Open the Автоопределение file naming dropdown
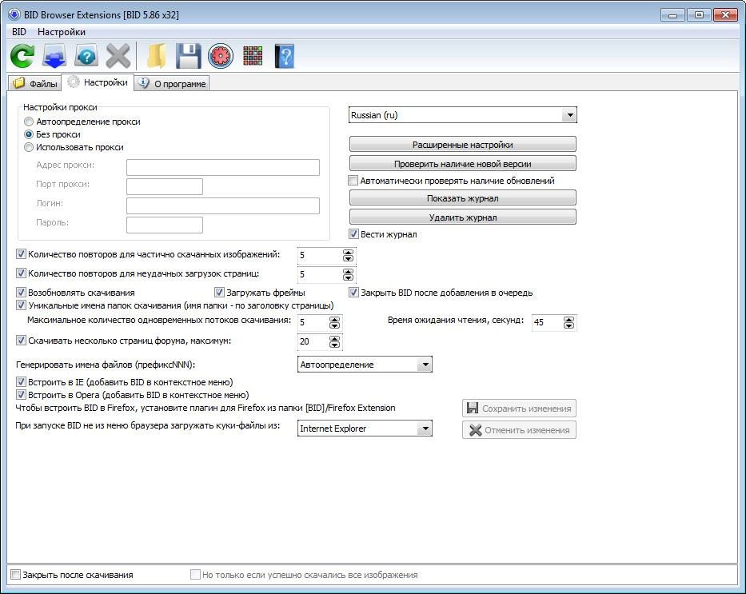 click(365, 365)
